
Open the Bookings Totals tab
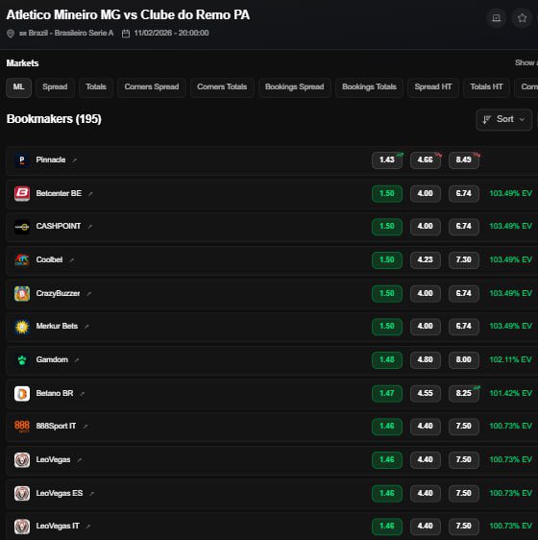[x=369, y=87]
